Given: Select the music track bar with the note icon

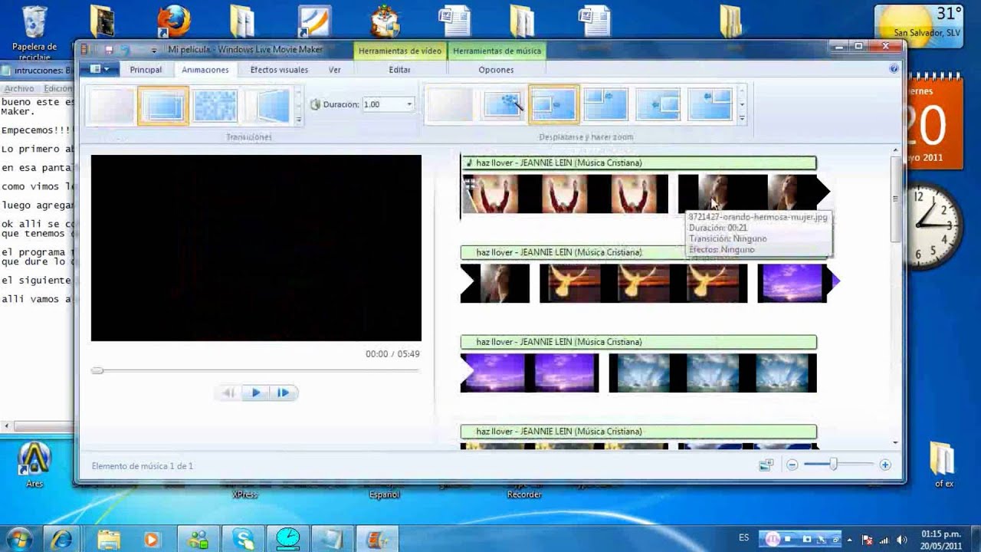Looking at the screenshot, I should click(638, 163).
